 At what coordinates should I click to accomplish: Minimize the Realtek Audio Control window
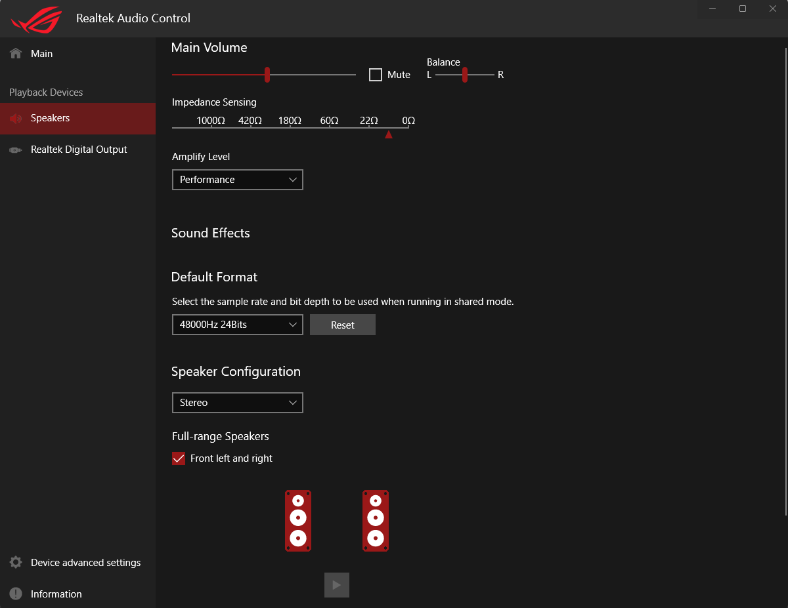click(712, 9)
